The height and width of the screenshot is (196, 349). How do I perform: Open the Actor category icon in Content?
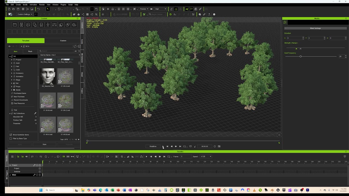(x=21, y=25)
